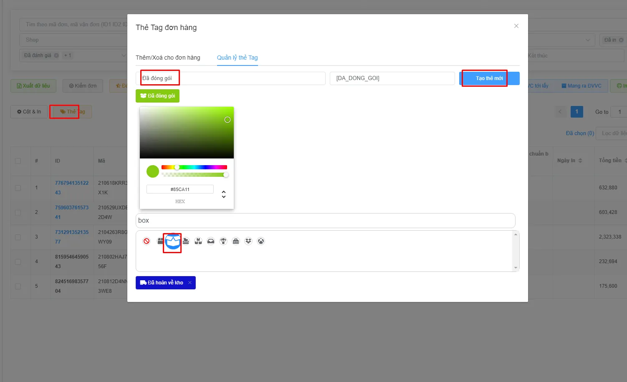Pick the tissue box icon
Screen dimensions: 627x382
pyautogui.click(x=186, y=241)
